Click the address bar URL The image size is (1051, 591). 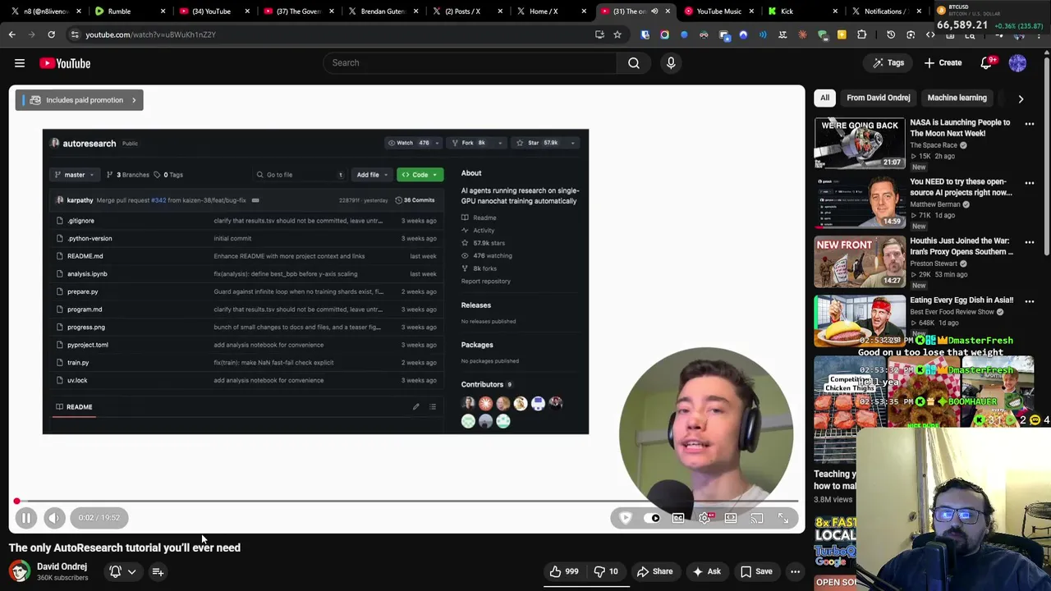point(150,34)
